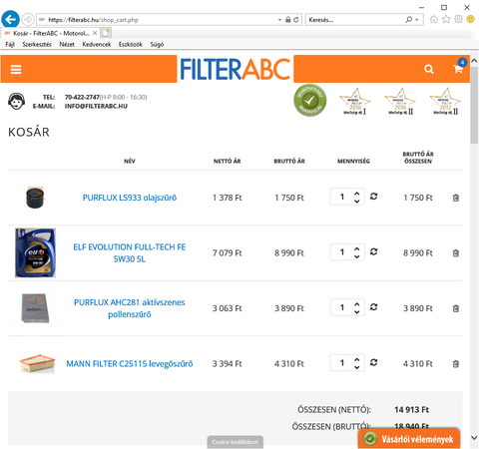
Task: Open the Kedvencek menu
Action: 97,44
